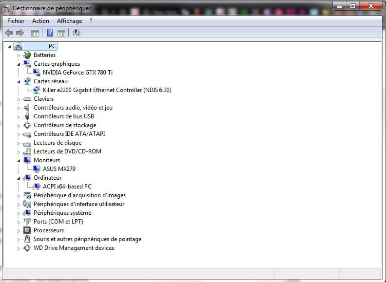Viewport: 386px width, 282px height.
Task: Select 'Périphériques système' label
Action: pyautogui.click(x=62, y=213)
